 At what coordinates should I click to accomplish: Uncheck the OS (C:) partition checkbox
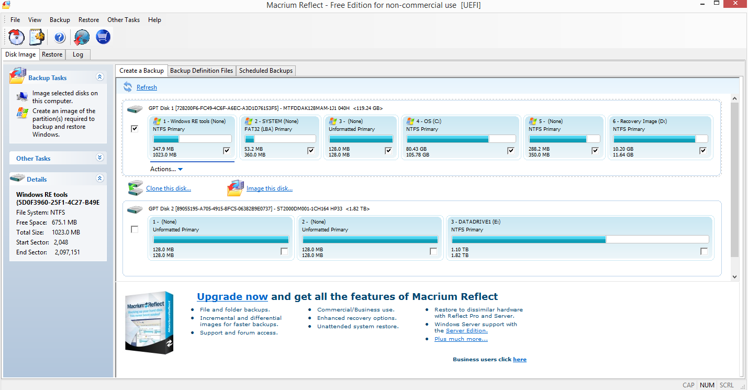pos(511,151)
